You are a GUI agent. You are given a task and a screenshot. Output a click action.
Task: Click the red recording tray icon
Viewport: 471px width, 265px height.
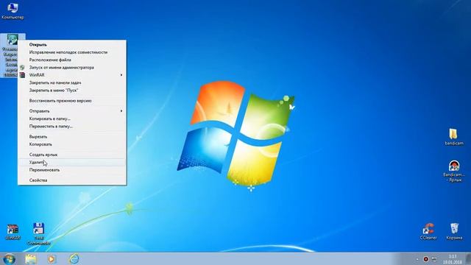pyautogui.click(x=425, y=259)
